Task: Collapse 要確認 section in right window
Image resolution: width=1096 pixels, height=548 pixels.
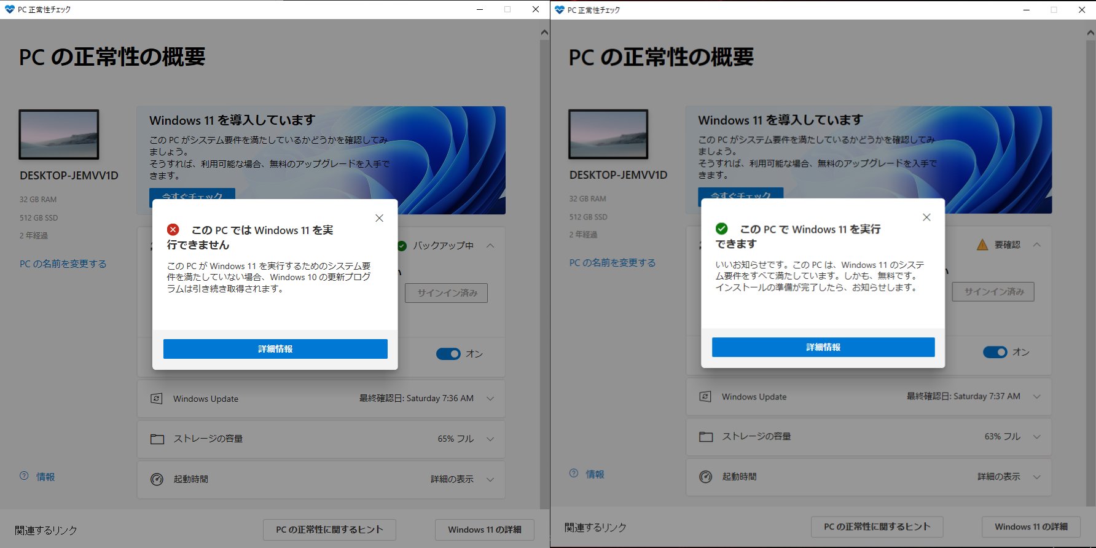Action: click(x=1037, y=245)
